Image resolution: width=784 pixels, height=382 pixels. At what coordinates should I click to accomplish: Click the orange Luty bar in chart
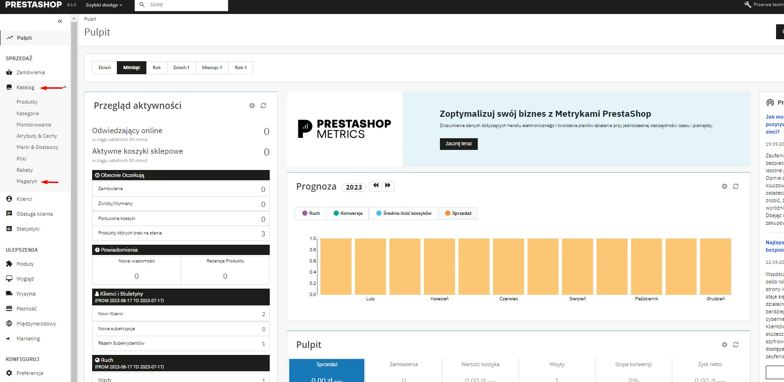tap(370, 266)
